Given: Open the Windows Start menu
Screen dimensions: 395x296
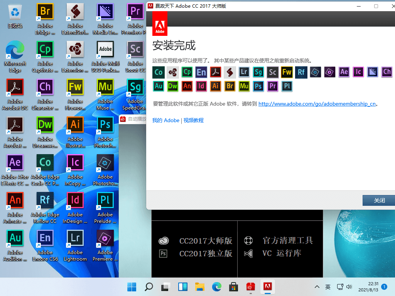Looking at the screenshot, I should point(132,287).
